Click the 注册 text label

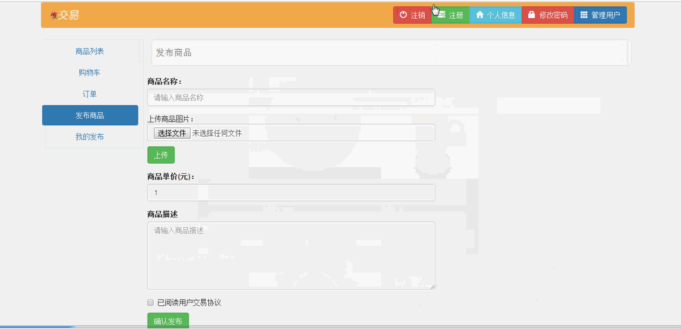tap(456, 15)
